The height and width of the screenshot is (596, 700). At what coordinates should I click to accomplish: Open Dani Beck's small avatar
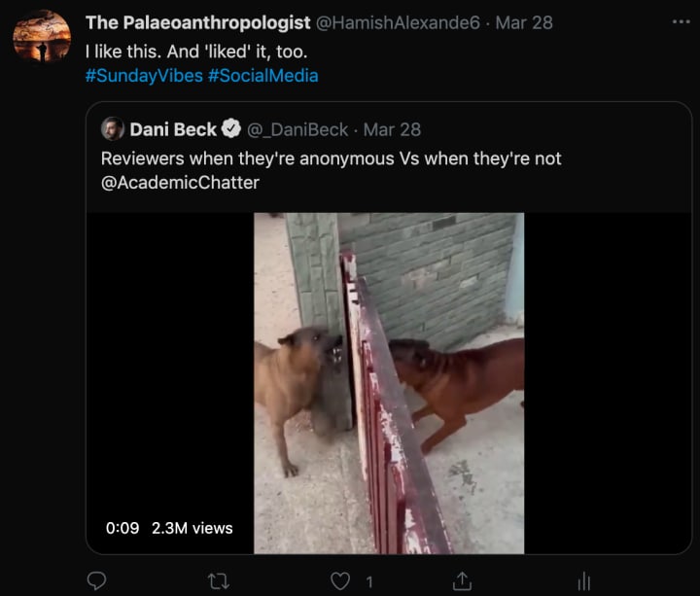pos(113,128)
